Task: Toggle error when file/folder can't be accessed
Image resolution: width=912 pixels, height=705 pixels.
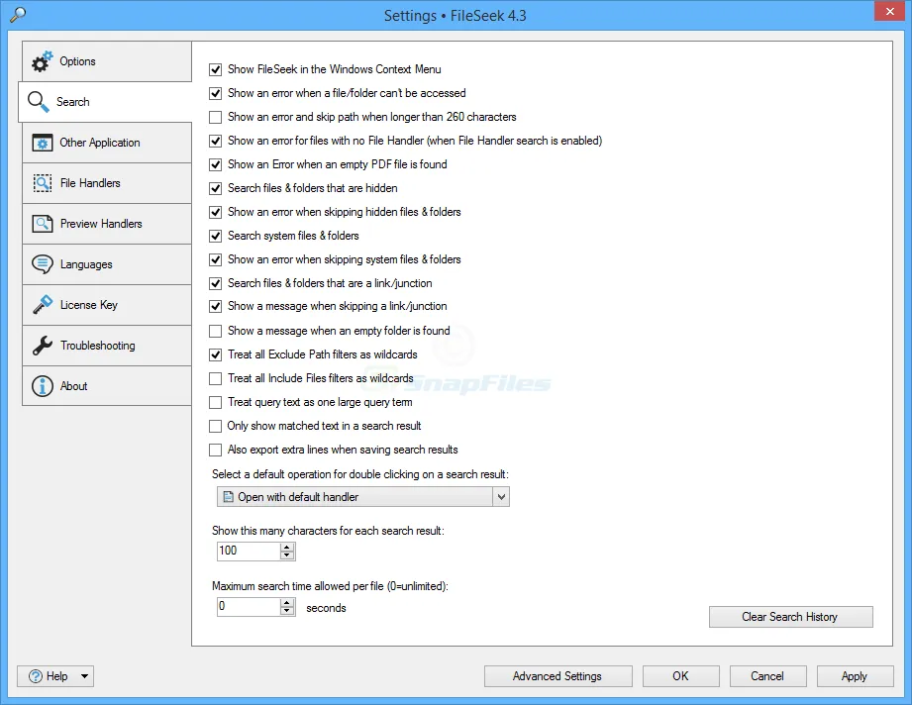Action: (215, 93)
